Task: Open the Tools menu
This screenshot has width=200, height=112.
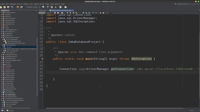Action: (x=52, y=4)
